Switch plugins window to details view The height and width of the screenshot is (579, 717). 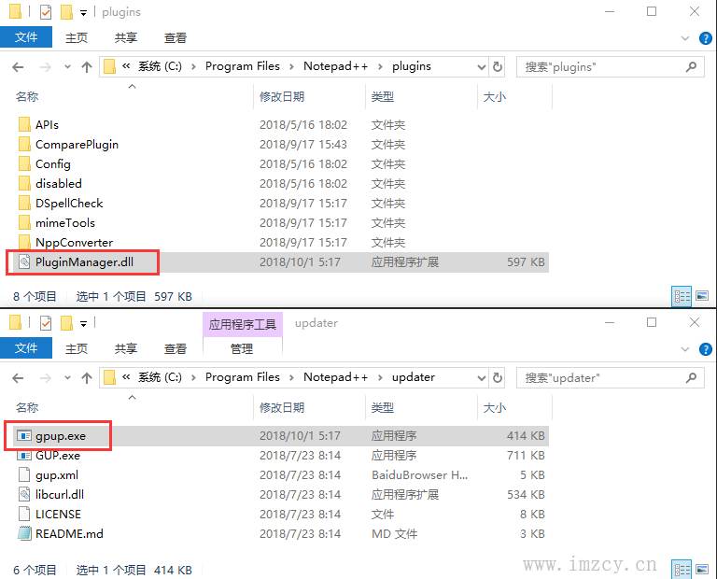pyautogui.click(x=682, y=296)
